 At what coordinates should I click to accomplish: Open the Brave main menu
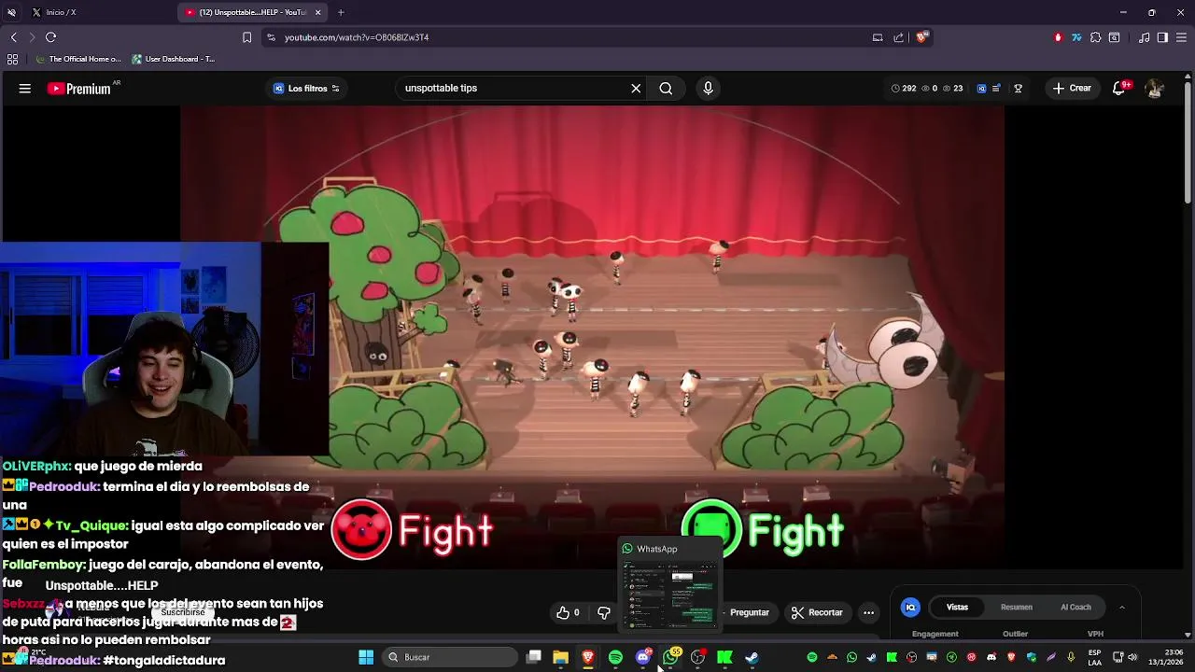coord(1181,37)
